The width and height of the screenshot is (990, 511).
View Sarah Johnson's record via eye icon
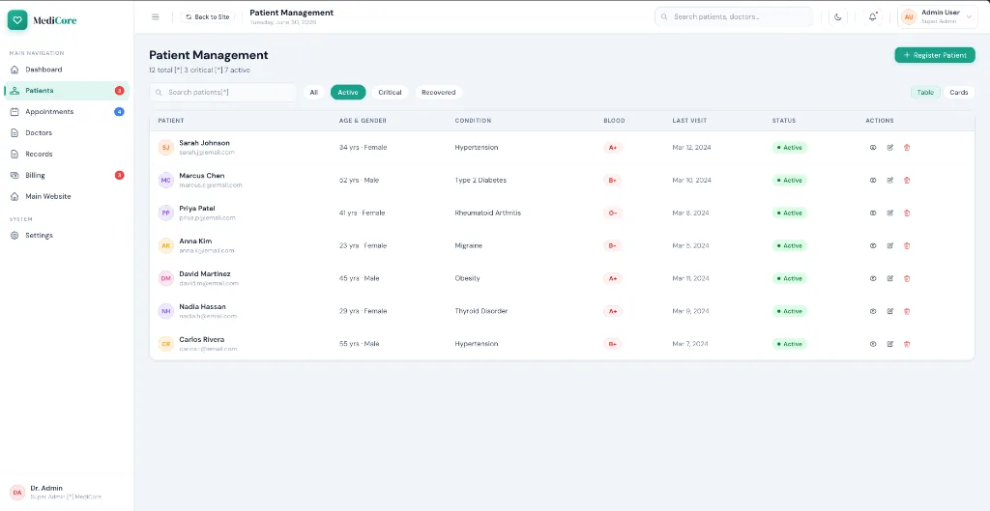click(x=873, y=148)
